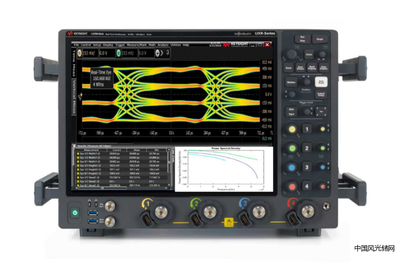Toggle channel 1 front-panel button

pyautogui.click(x=307, y=129)
